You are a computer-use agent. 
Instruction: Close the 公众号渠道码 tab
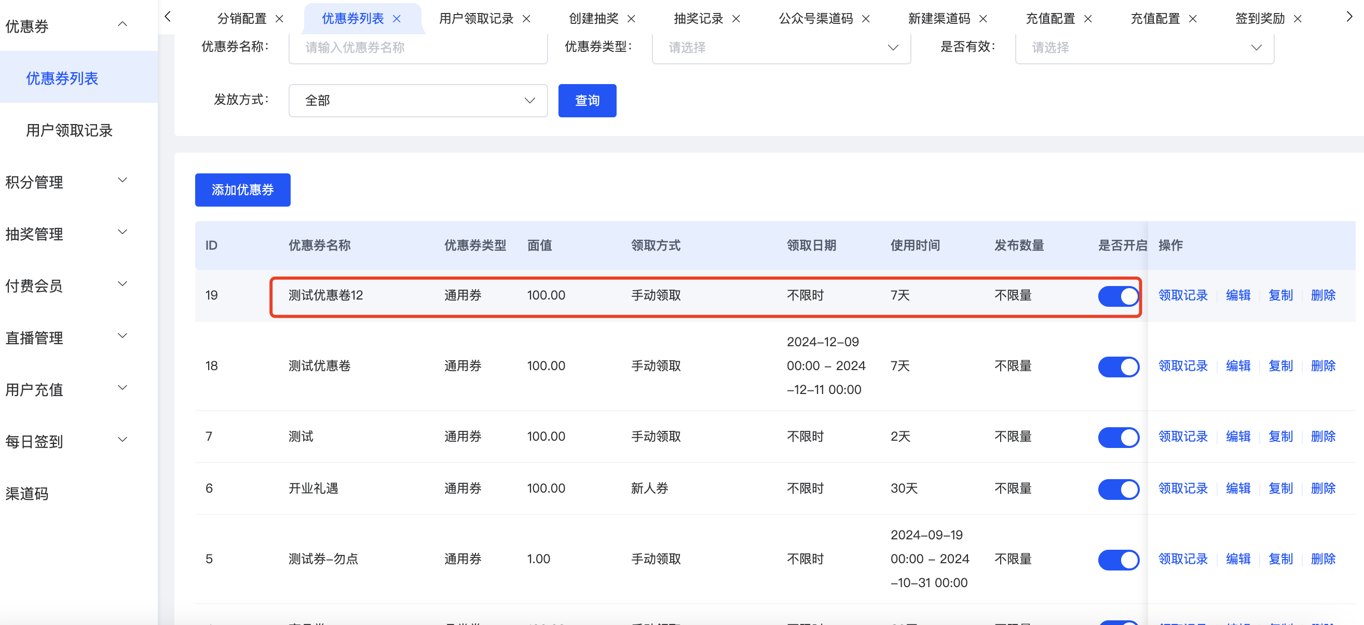(x=866, y=19)
